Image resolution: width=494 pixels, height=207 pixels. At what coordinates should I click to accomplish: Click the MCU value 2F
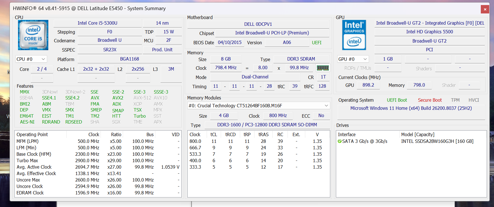[x=169, y=40]
